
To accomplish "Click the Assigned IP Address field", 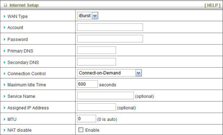I will click(x=96, y=107).
